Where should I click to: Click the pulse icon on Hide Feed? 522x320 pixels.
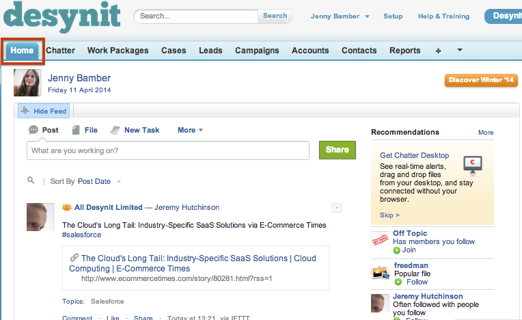click(25, 110)
